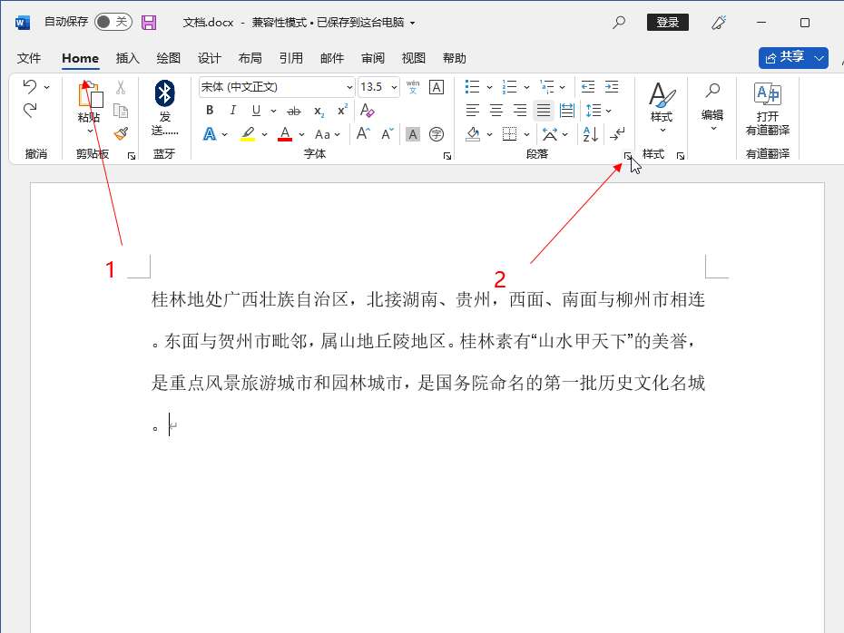Screen dimensions: 844x633
Task: Apply the red font color
Action: coord(285,134)
